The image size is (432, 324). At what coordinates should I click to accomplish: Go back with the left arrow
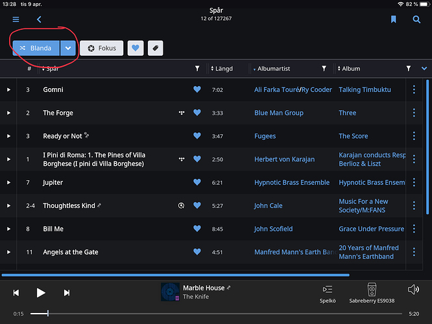click(39, 19)
